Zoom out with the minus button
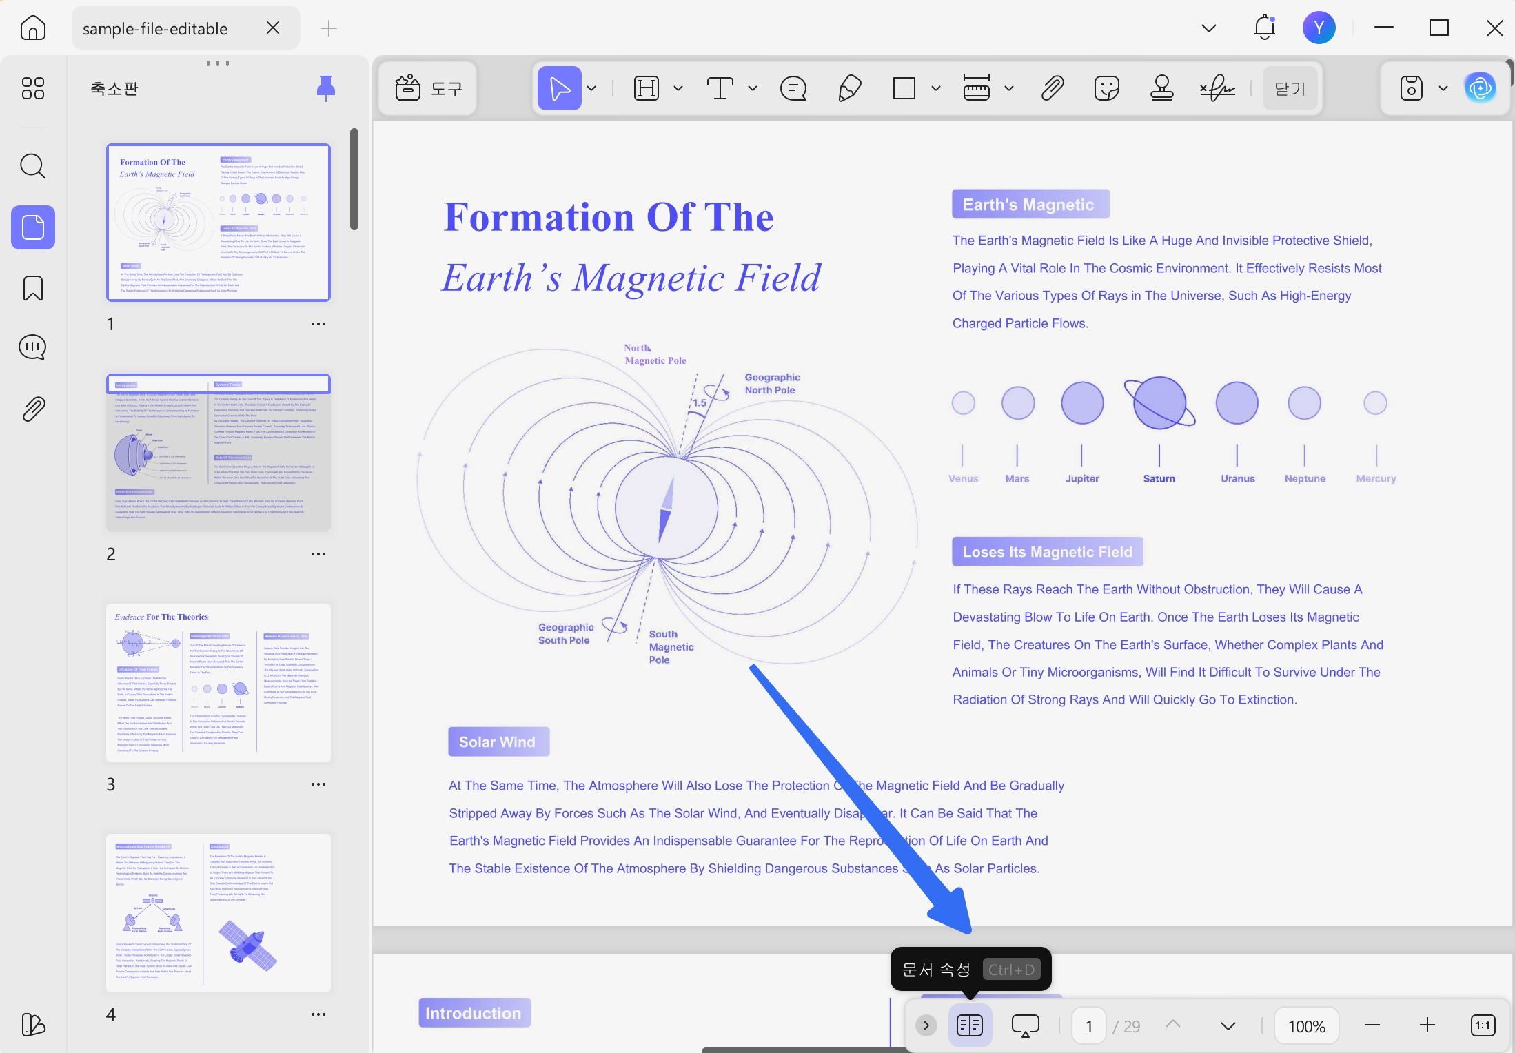This screenshot has height=1053, width=1515. 1372,1025
